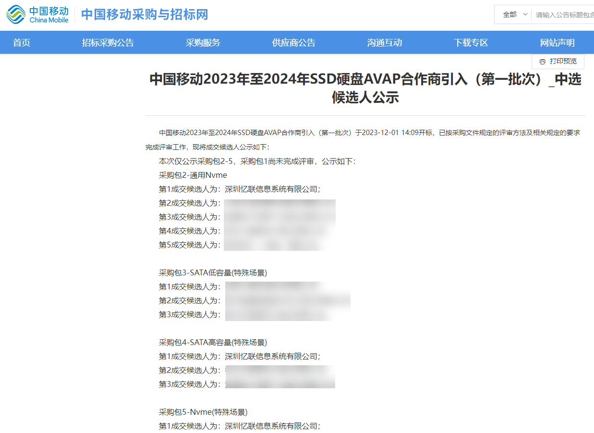Open the 沟通互动 menu
This screenshot has width=594, height=433.
coord(384,42)
